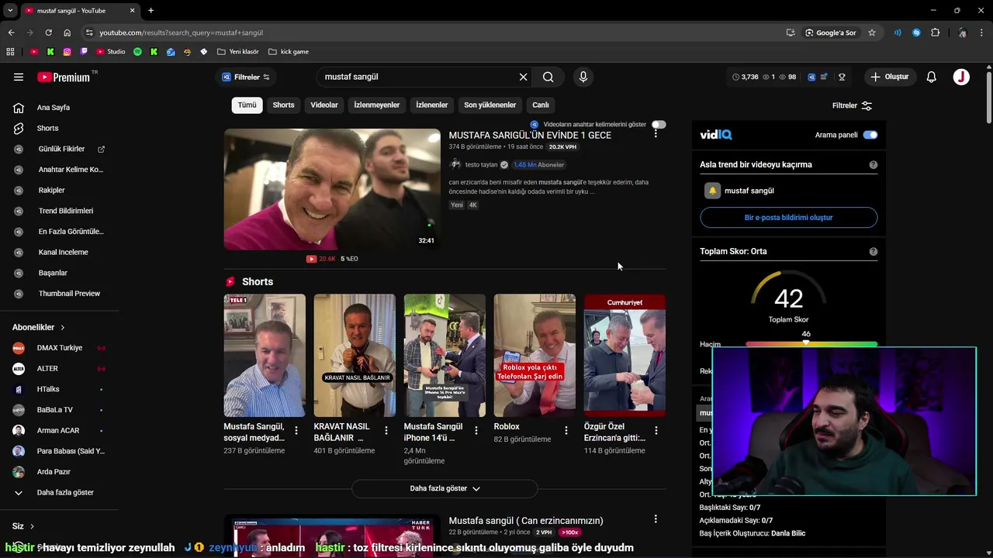Toggle video keywords display switch

coord(659,124)
